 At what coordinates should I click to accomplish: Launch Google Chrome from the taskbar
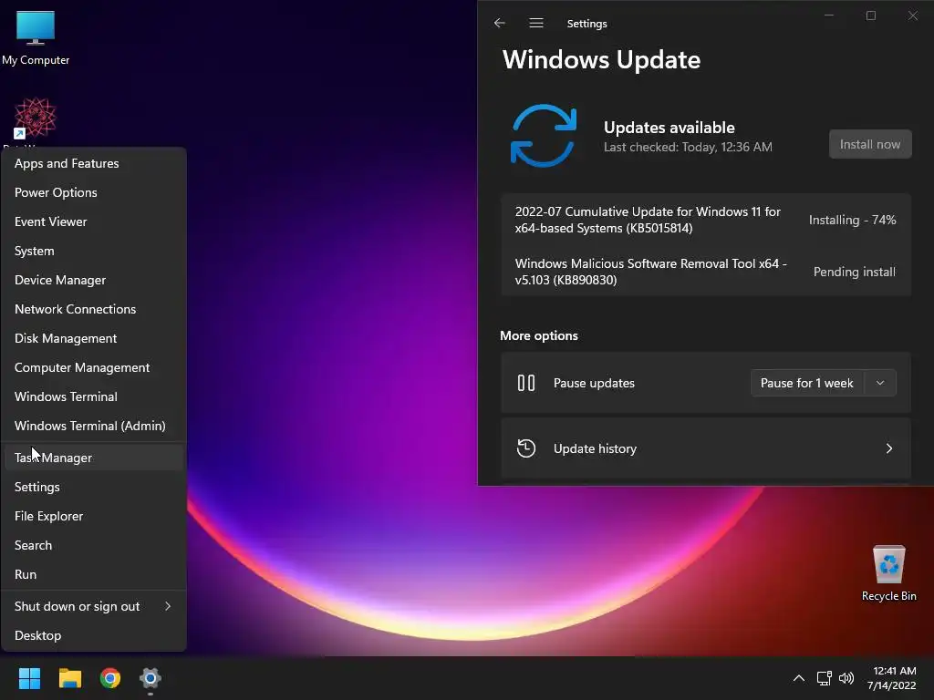click(110, 678)
